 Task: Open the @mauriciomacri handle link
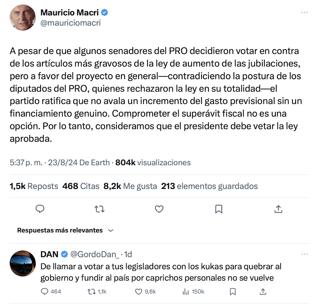[70, 23]
